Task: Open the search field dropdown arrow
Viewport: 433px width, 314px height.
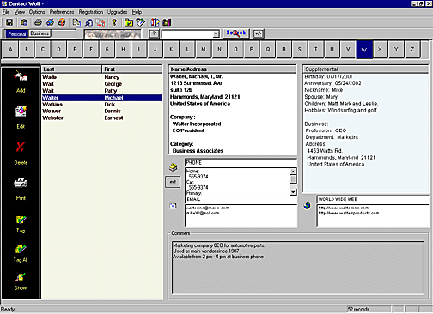Action: click(216, 34)
